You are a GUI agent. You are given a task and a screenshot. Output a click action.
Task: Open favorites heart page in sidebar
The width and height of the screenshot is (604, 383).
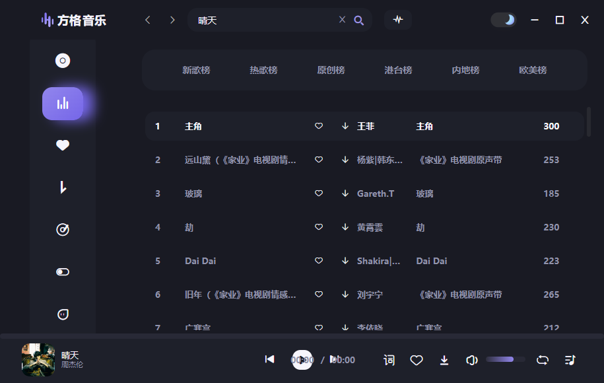63,145
